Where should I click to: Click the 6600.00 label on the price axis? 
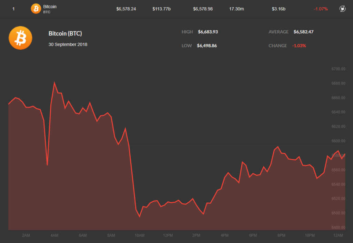[x=338, y=141]
